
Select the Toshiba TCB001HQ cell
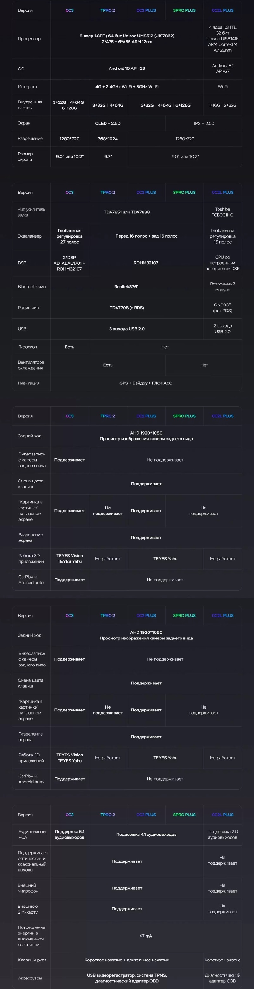coord(223,212)
